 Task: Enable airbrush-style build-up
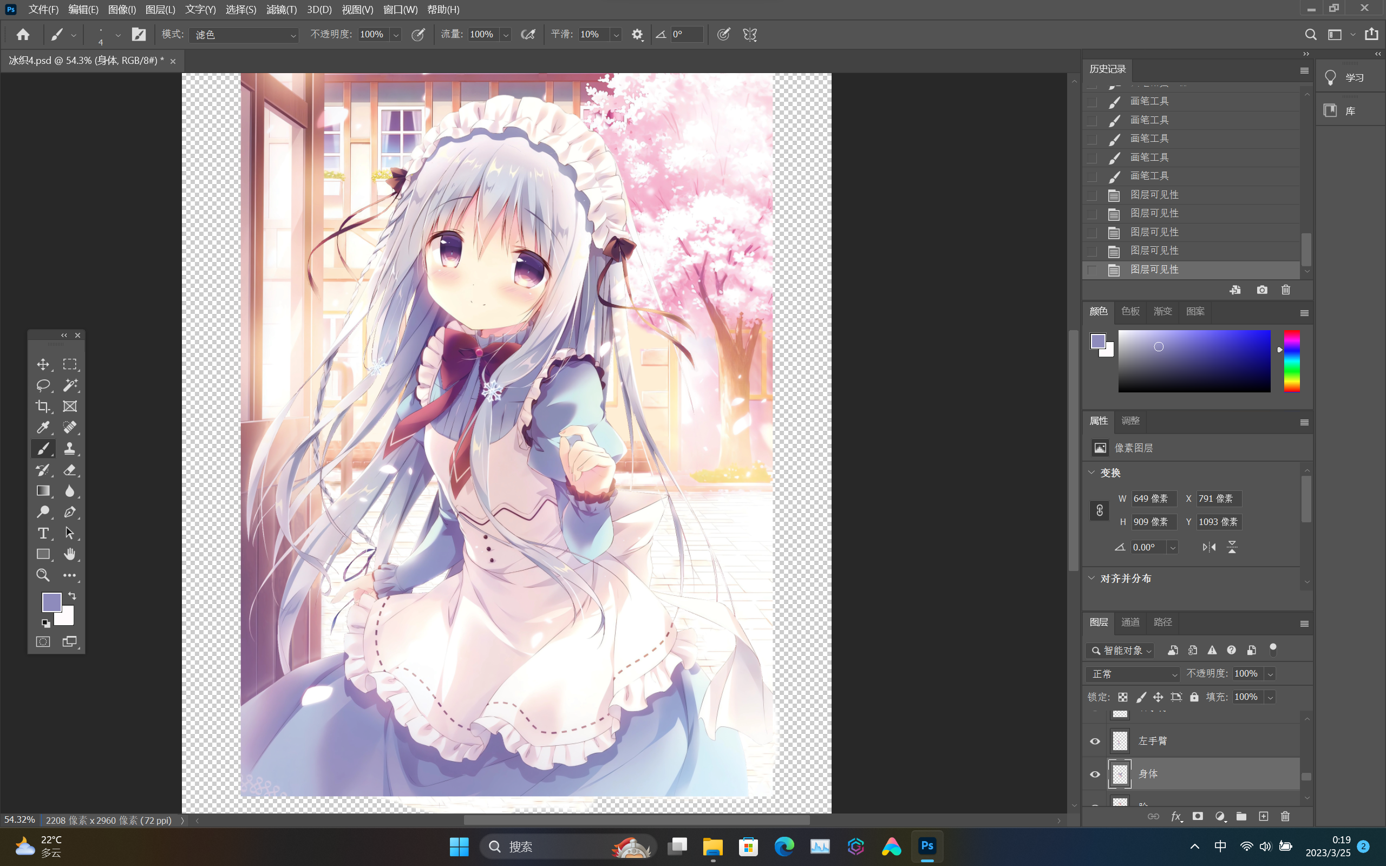click(x=528, y=35)
